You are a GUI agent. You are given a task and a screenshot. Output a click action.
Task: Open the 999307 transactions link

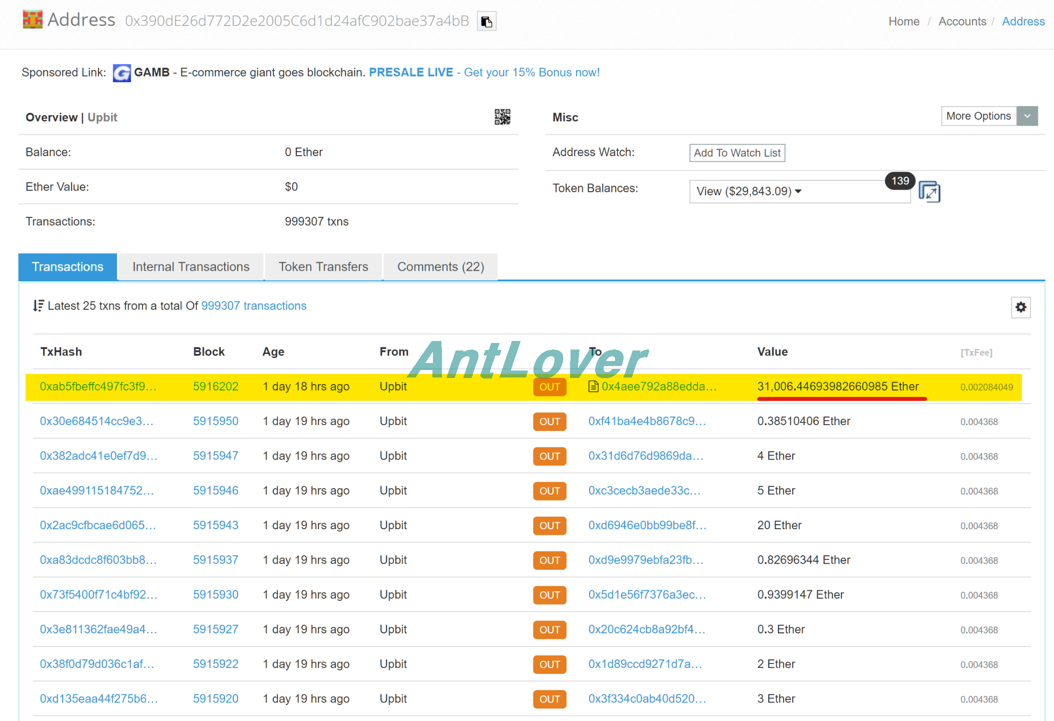pos(254,306)
